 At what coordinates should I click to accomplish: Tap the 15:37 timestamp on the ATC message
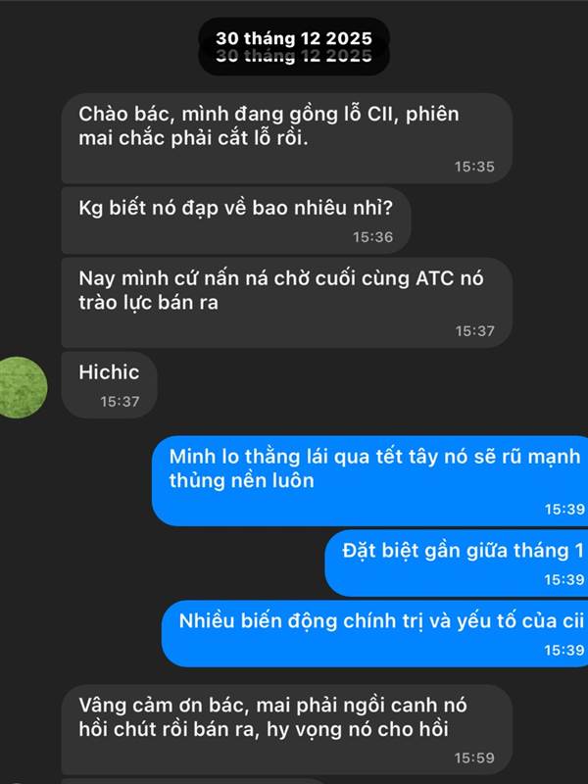click(474, 331)
